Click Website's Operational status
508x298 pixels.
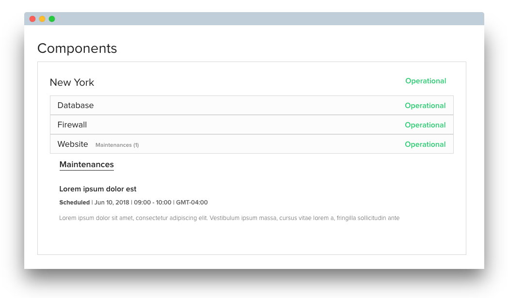(x=425, y=144)
